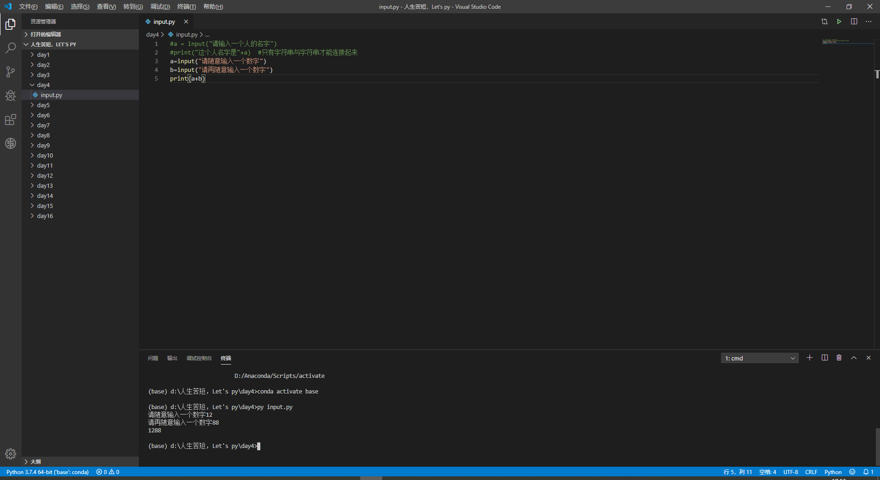The image size is (880, 480).
Task: Click line 3 a=input code line
Action: (x=218, y=61)
